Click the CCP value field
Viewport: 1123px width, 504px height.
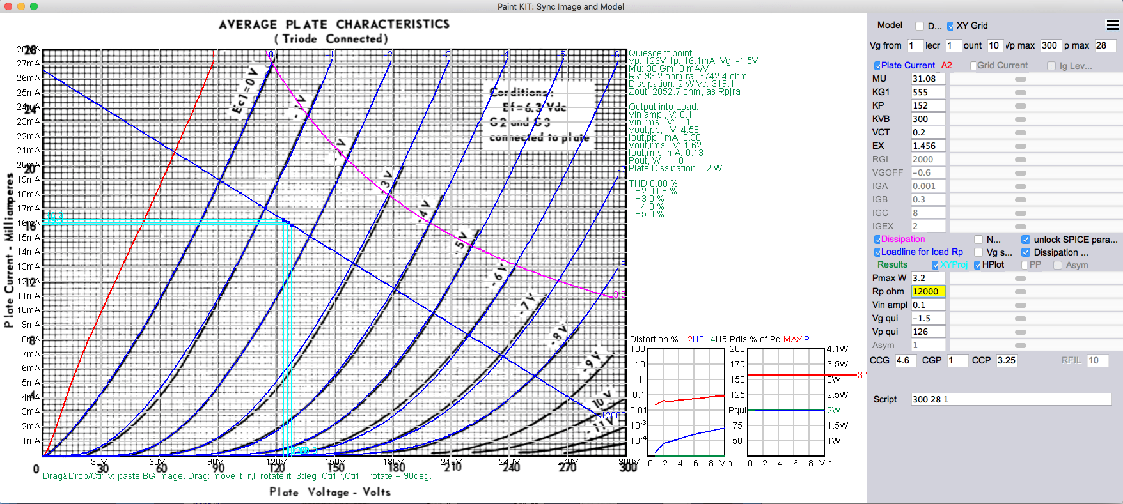click(x=1007, y=360)
